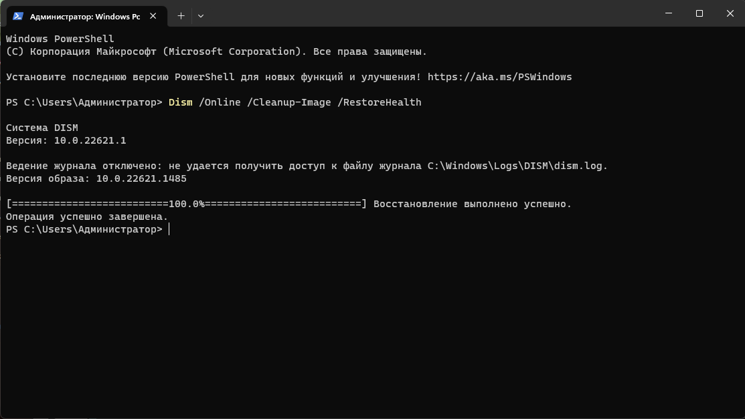
Task: Open the https://aka.ms/PSWindows link
Action: [499, 77]
